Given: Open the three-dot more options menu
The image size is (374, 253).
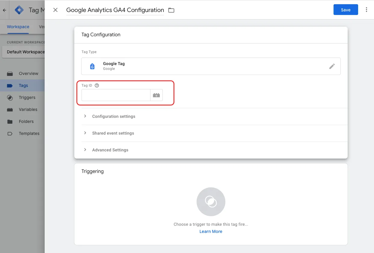Looking at the screenshot, I should tap(366, 10).
